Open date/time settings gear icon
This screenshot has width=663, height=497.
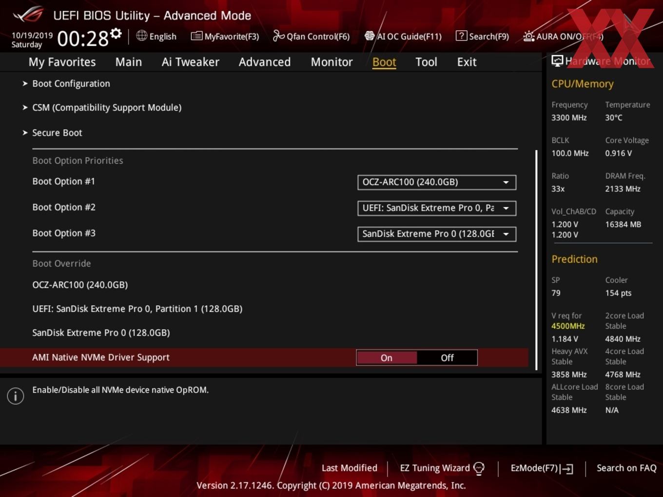coord(116,34)
